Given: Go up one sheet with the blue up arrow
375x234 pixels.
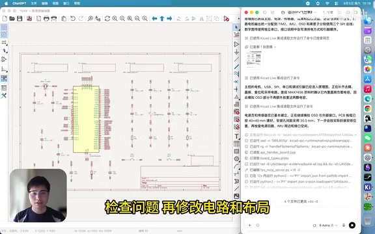Looking at the screenshot, I should tap(162, 18).
